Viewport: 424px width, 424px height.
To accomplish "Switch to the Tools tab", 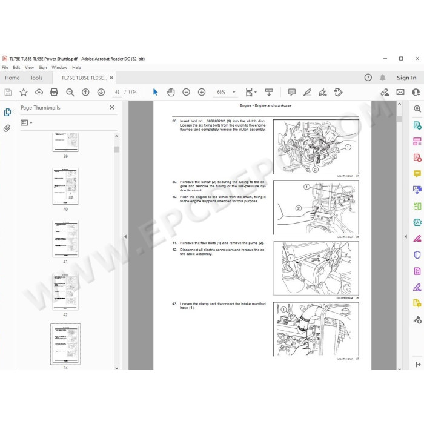I will pyautogui.click(x=36, y=78).
